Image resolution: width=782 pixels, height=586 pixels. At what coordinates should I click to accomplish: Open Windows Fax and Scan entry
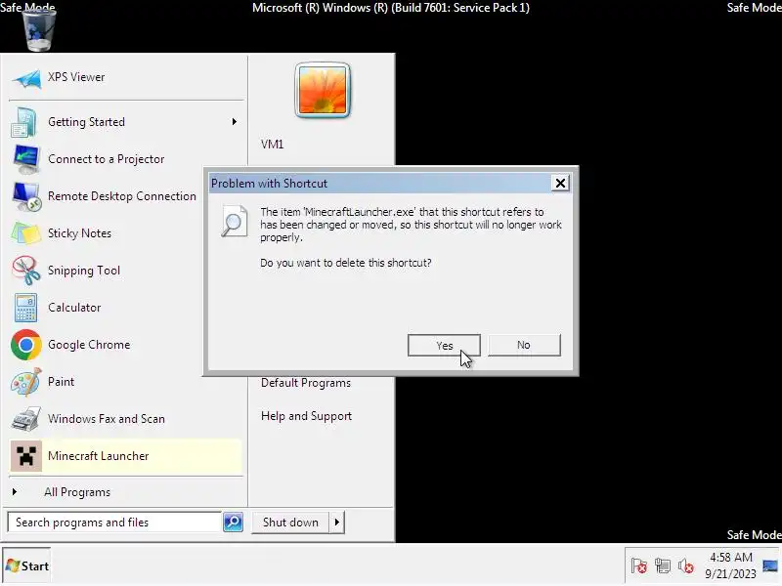(126, 419)
